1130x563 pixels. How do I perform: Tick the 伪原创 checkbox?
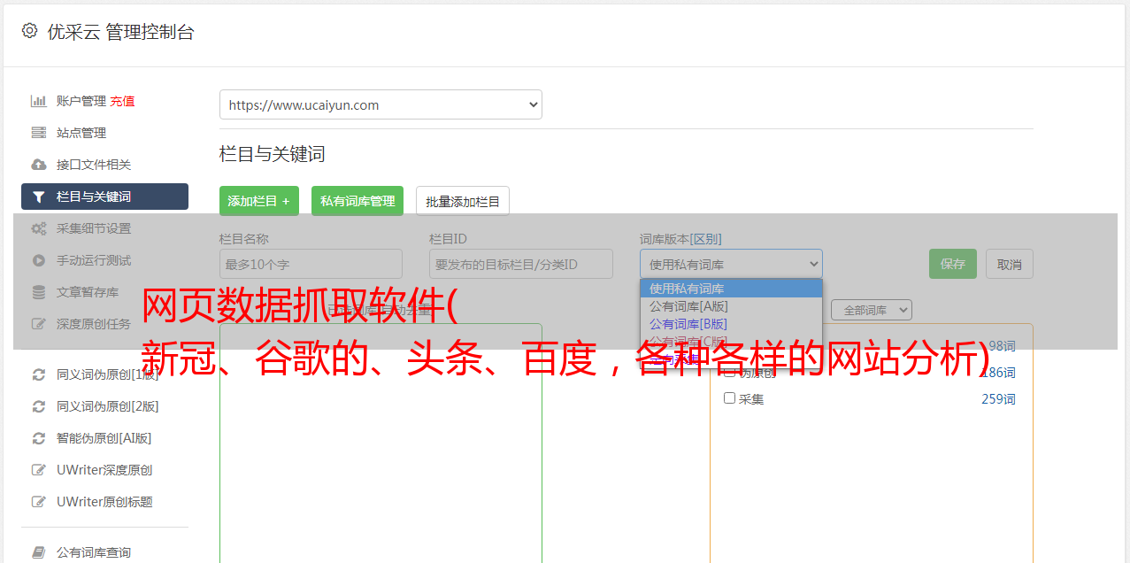[x=730, y=373]
